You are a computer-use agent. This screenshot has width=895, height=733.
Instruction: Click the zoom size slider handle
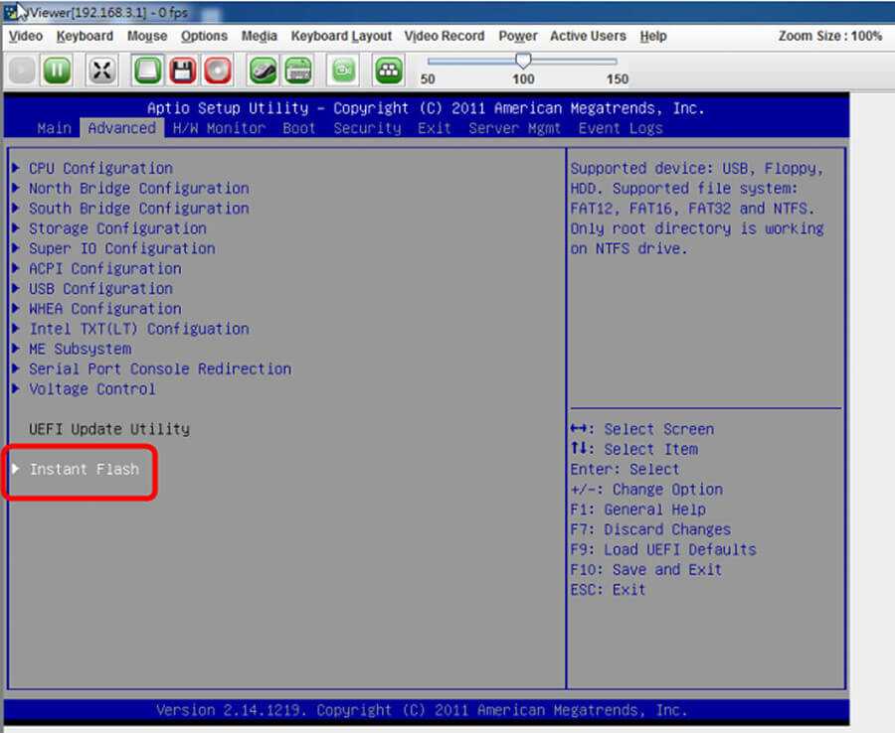coord(523,61)
